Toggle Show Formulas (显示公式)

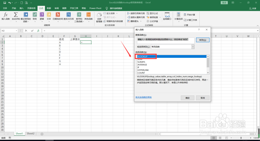[x=152, y=13]
